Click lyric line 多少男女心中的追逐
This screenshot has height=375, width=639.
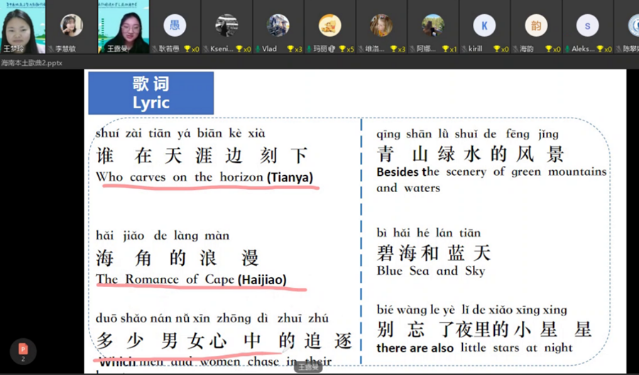pos(224,340)
